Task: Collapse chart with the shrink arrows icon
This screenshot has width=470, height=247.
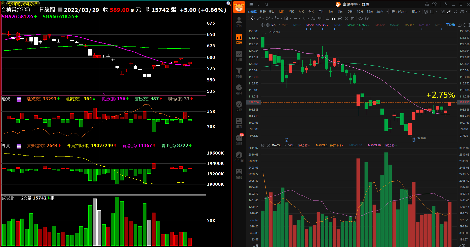Action: pos(455,12)
